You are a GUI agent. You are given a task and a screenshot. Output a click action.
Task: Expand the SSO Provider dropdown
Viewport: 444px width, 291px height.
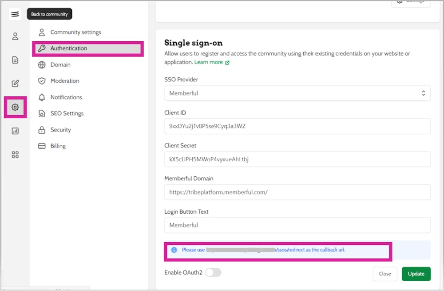click(x=297, y=93)
